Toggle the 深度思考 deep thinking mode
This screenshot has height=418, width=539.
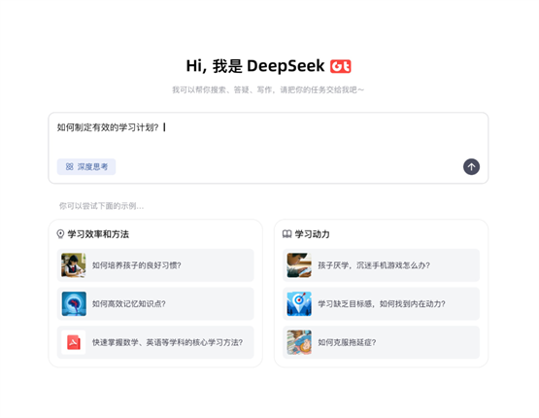click(x=86, y=167)
